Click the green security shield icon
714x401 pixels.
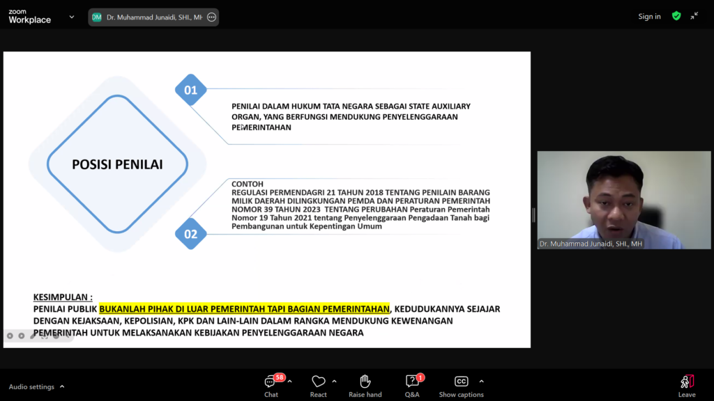click(676, 16)
